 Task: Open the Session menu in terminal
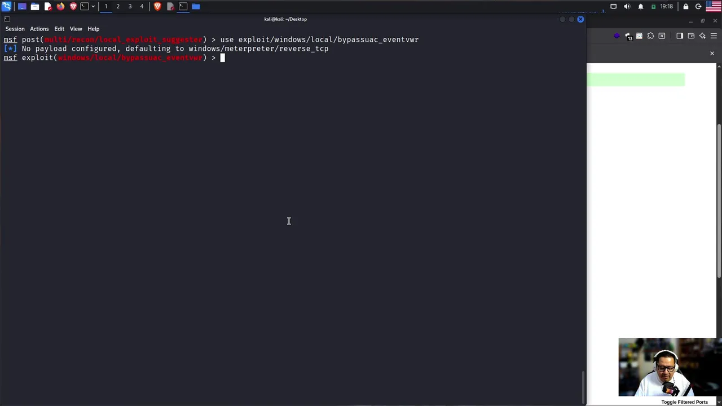coord(15,29)
